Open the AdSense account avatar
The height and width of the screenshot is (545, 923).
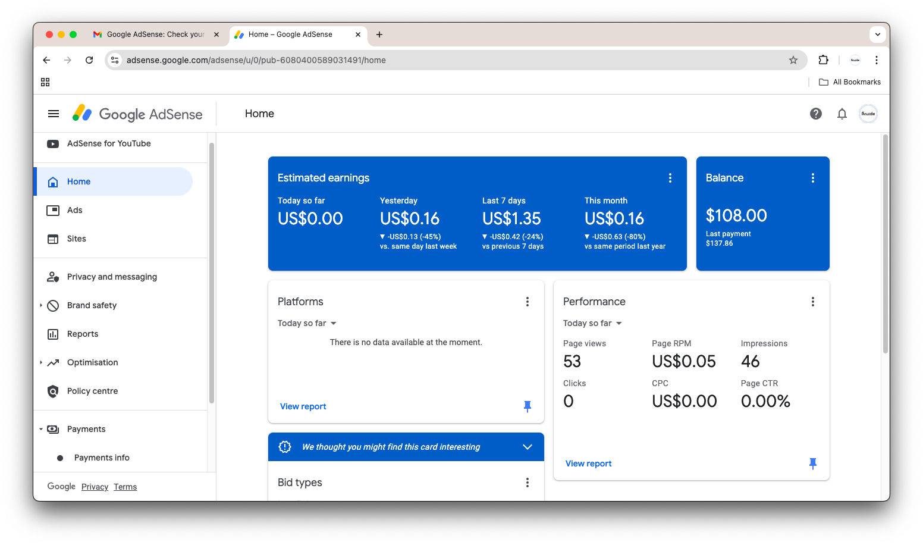click(x=868, y=114)
